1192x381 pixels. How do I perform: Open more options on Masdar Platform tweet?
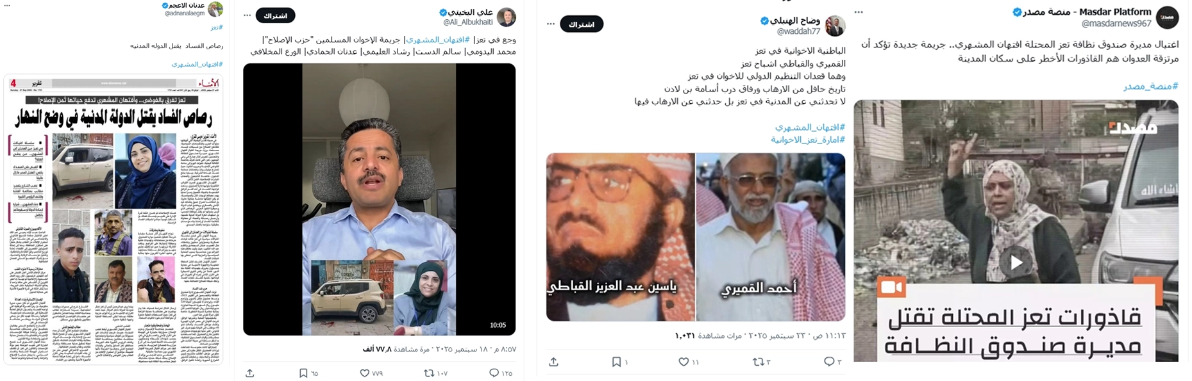point(859,12)
